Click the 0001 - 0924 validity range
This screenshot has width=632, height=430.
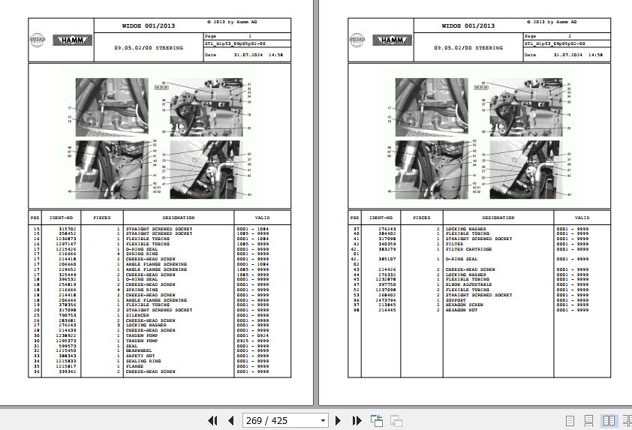point(252,335)
